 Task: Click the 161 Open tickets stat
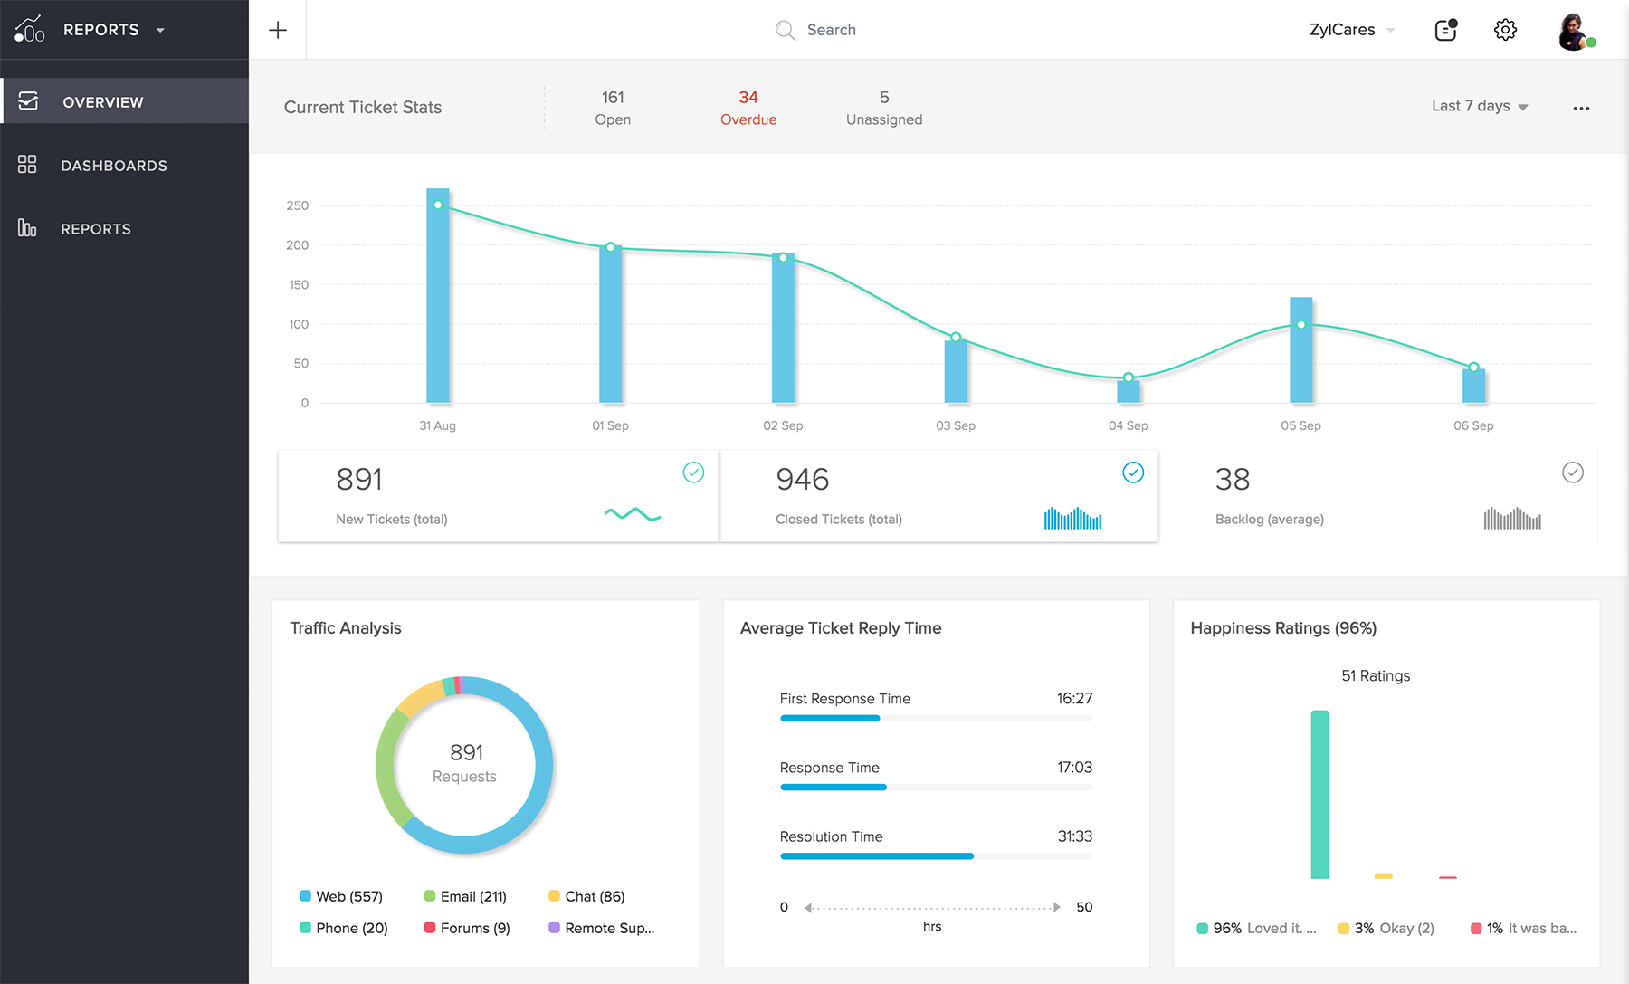[x=613, y=108]
